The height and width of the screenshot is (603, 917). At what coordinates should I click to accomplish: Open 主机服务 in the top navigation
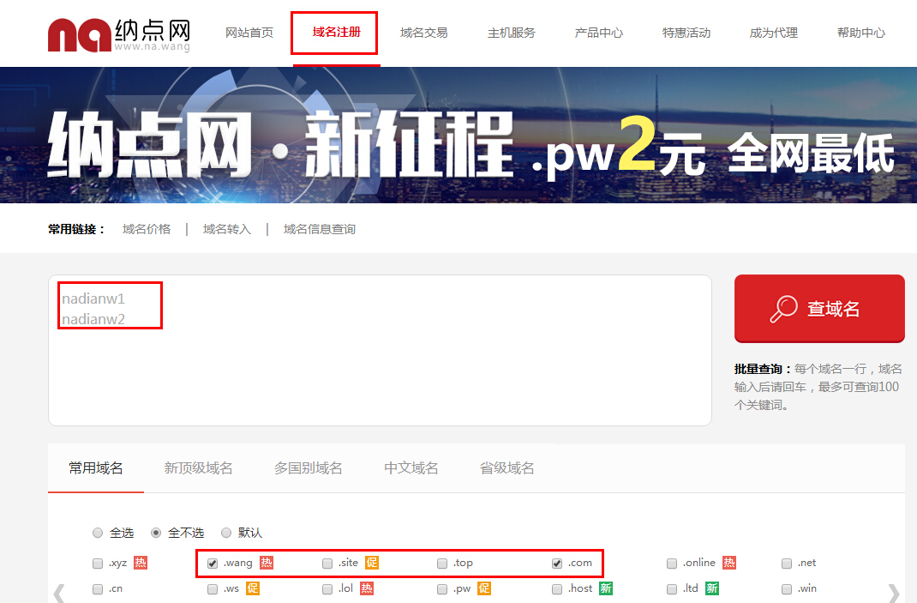pyautogui.click(x=512, y=33)
